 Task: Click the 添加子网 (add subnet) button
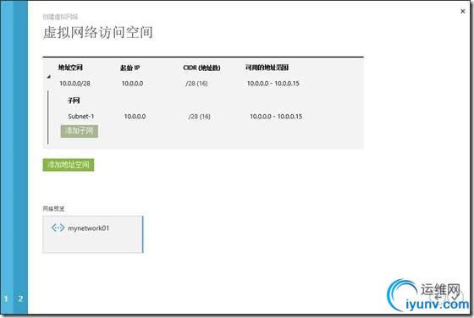pyautogui.click(x=80, y=131)
